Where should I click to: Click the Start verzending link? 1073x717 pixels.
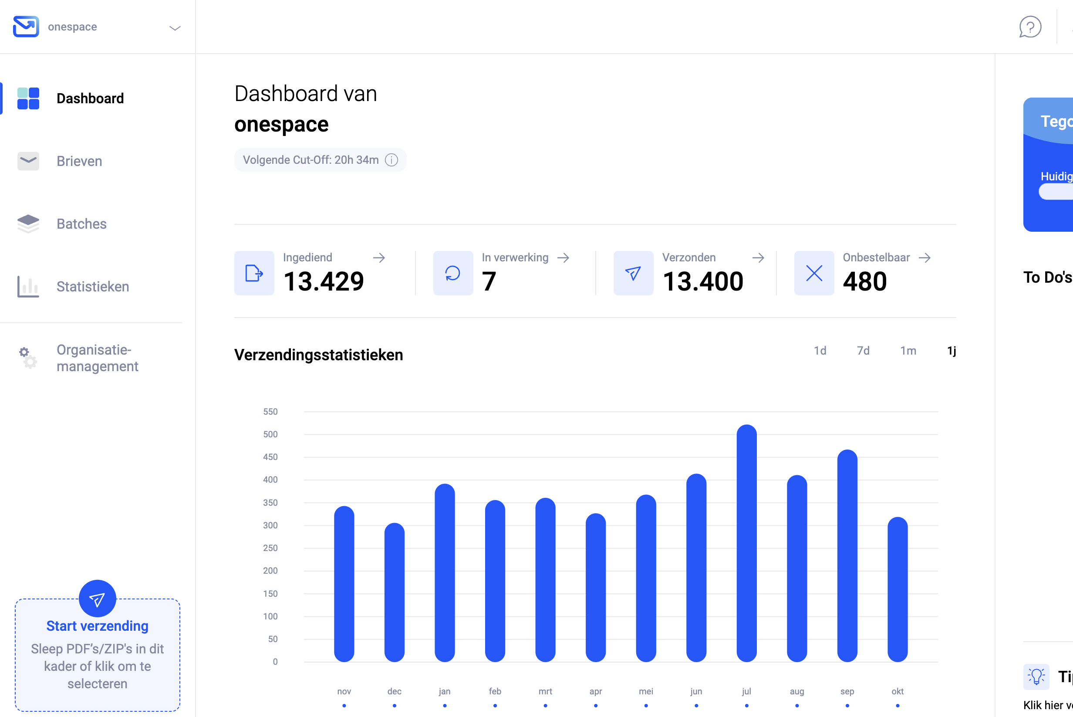(98, 626)
